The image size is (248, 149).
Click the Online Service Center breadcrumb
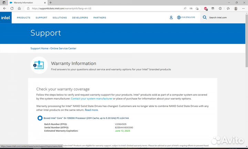tap(63, 48)
